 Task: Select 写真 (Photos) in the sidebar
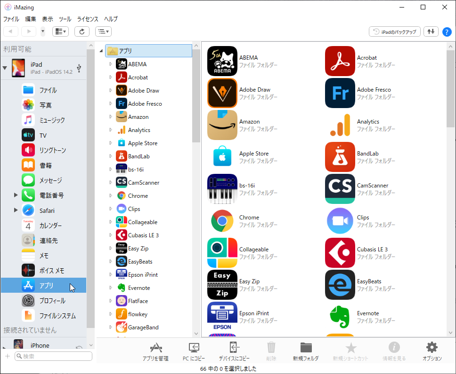[44, 105]
